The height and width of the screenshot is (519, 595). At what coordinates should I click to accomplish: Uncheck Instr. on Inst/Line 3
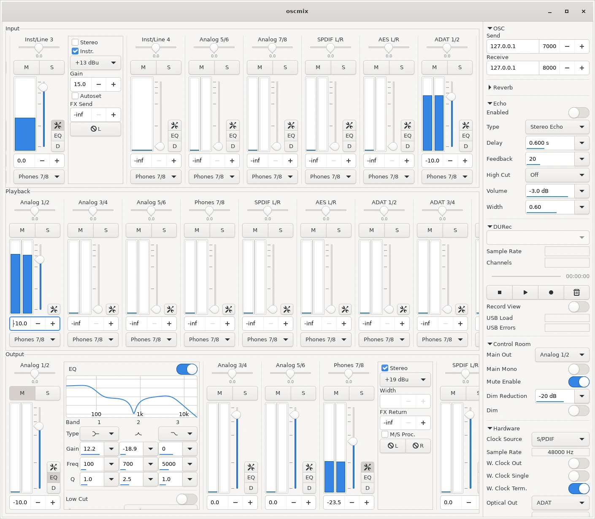(75, 51)
